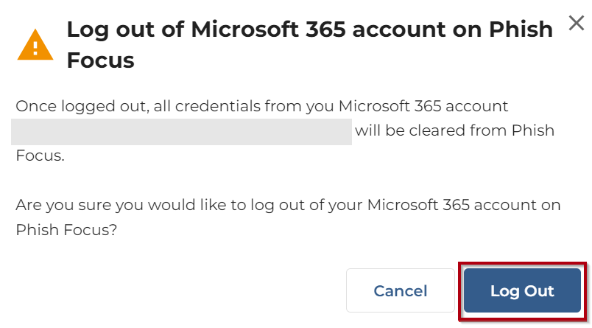Click the 'Once logged out' paragraph text

[261, 107]
